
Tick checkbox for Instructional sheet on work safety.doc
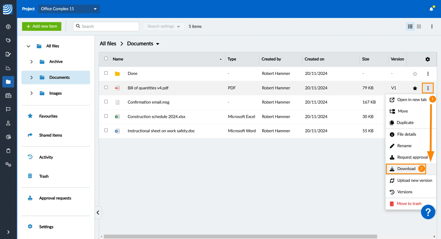click(x=106, y=130)
